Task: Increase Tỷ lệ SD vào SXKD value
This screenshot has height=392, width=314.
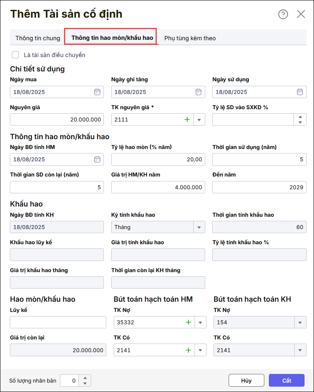Action: (300, 117)
